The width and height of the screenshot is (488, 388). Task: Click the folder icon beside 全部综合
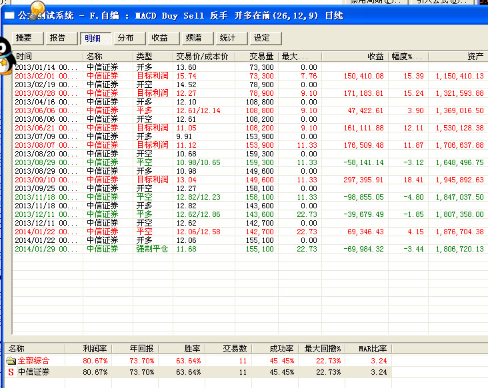(x=11, y=361)
